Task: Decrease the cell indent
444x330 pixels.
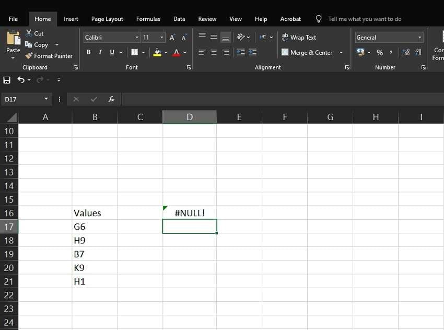Action: point(241,52)
